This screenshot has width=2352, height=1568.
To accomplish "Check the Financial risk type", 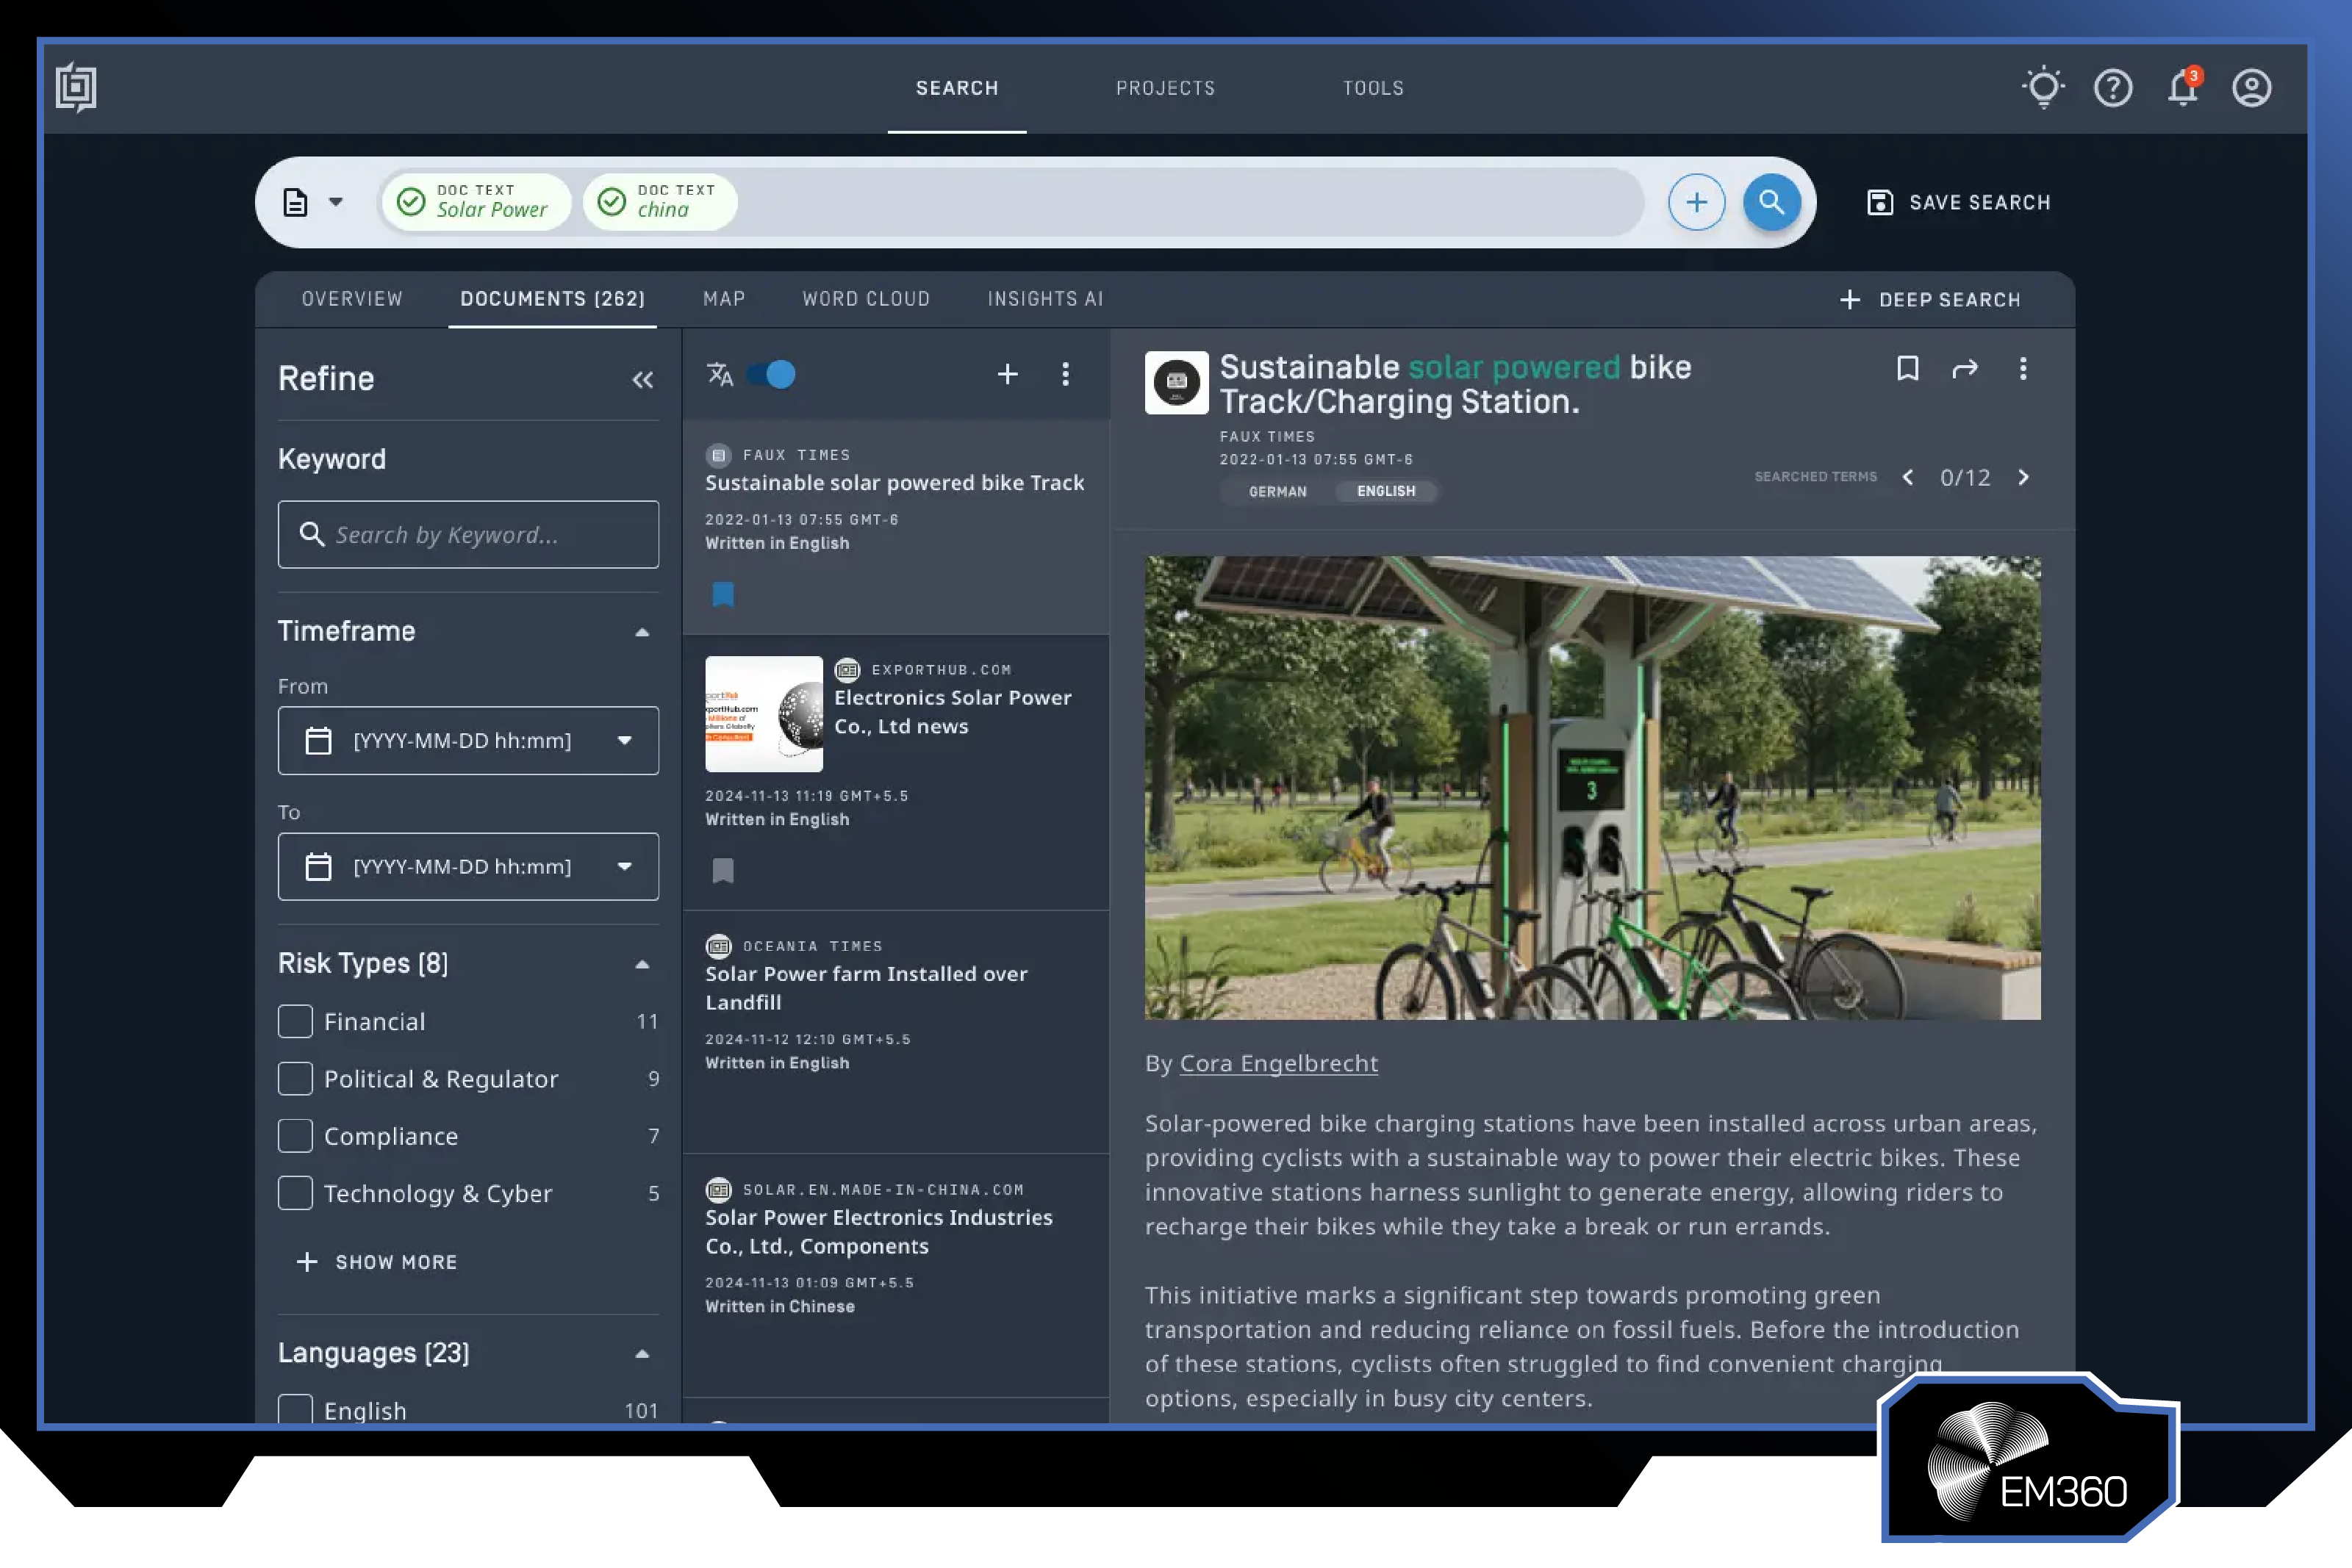I will coord(295,1021).
